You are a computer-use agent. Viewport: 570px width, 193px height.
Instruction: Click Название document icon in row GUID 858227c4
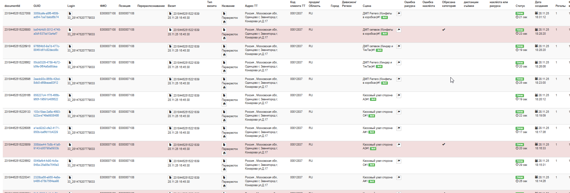(224, 96)
